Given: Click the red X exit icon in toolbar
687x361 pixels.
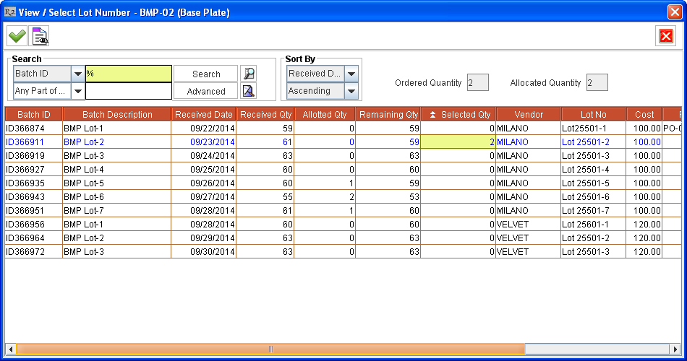Looking at the screenshot, I should click(x=665, y=35).
